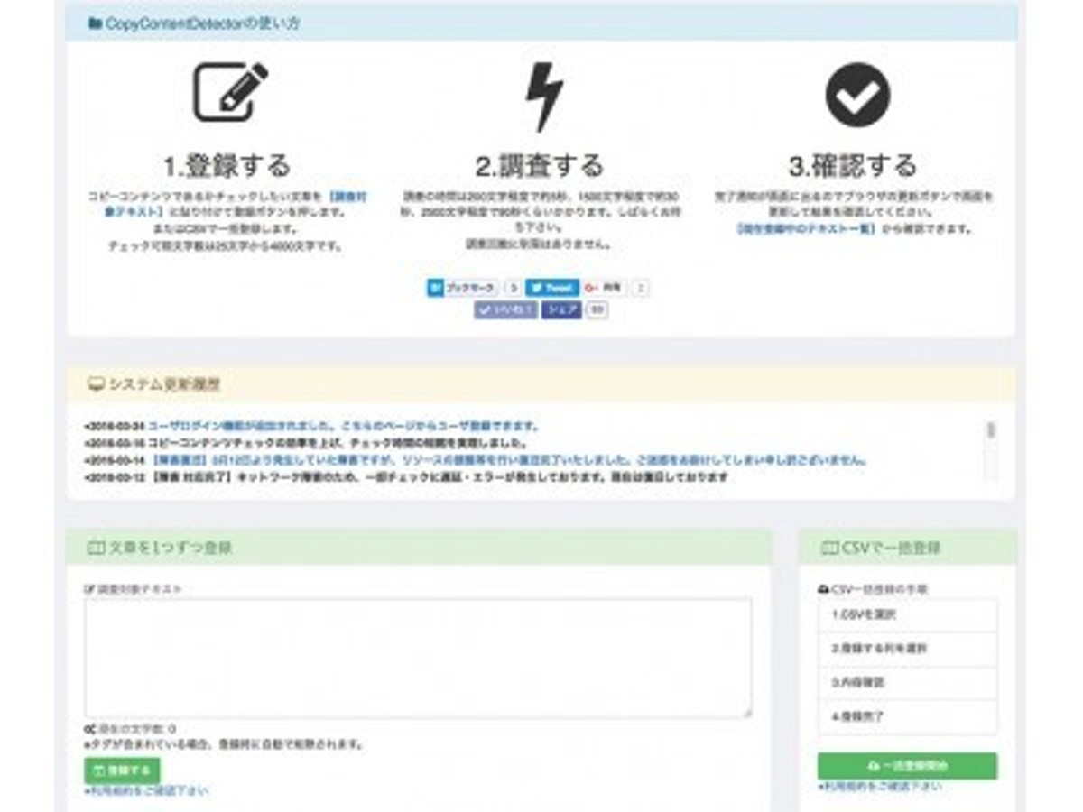
Task: Click the checkmark circle icon above 3.確認する
Action: coord(857,95)
